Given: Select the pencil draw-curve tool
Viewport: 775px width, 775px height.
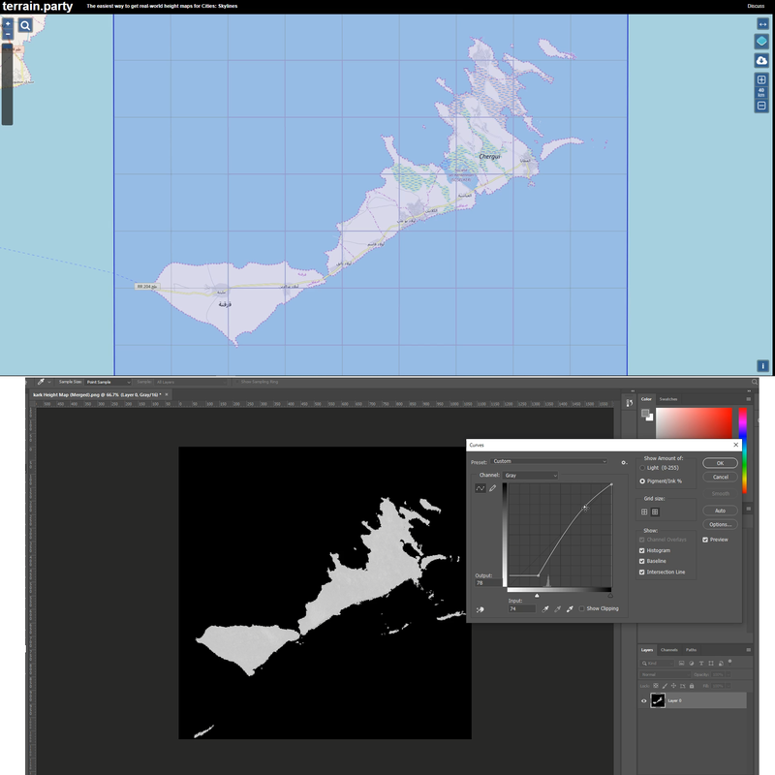Looking at the screenshot, I should coord(492,488).
